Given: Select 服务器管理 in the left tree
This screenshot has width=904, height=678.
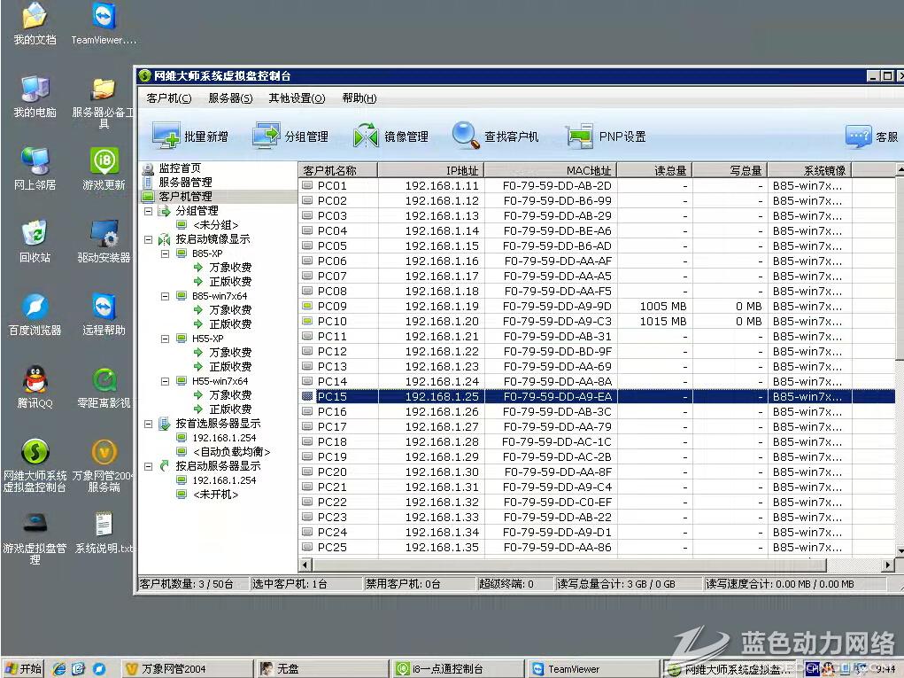Looking at the screenshot, I should pos(184,183).
